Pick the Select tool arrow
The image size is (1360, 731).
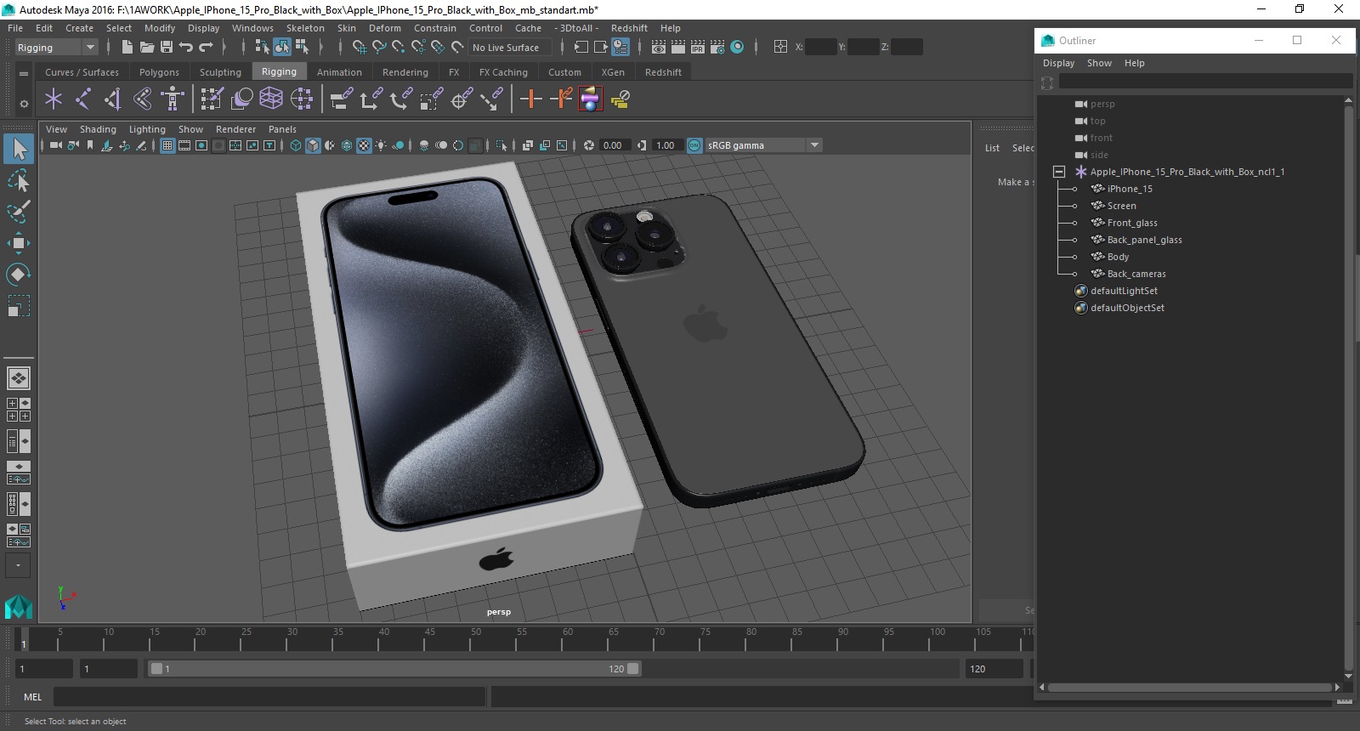pos(19,149)
